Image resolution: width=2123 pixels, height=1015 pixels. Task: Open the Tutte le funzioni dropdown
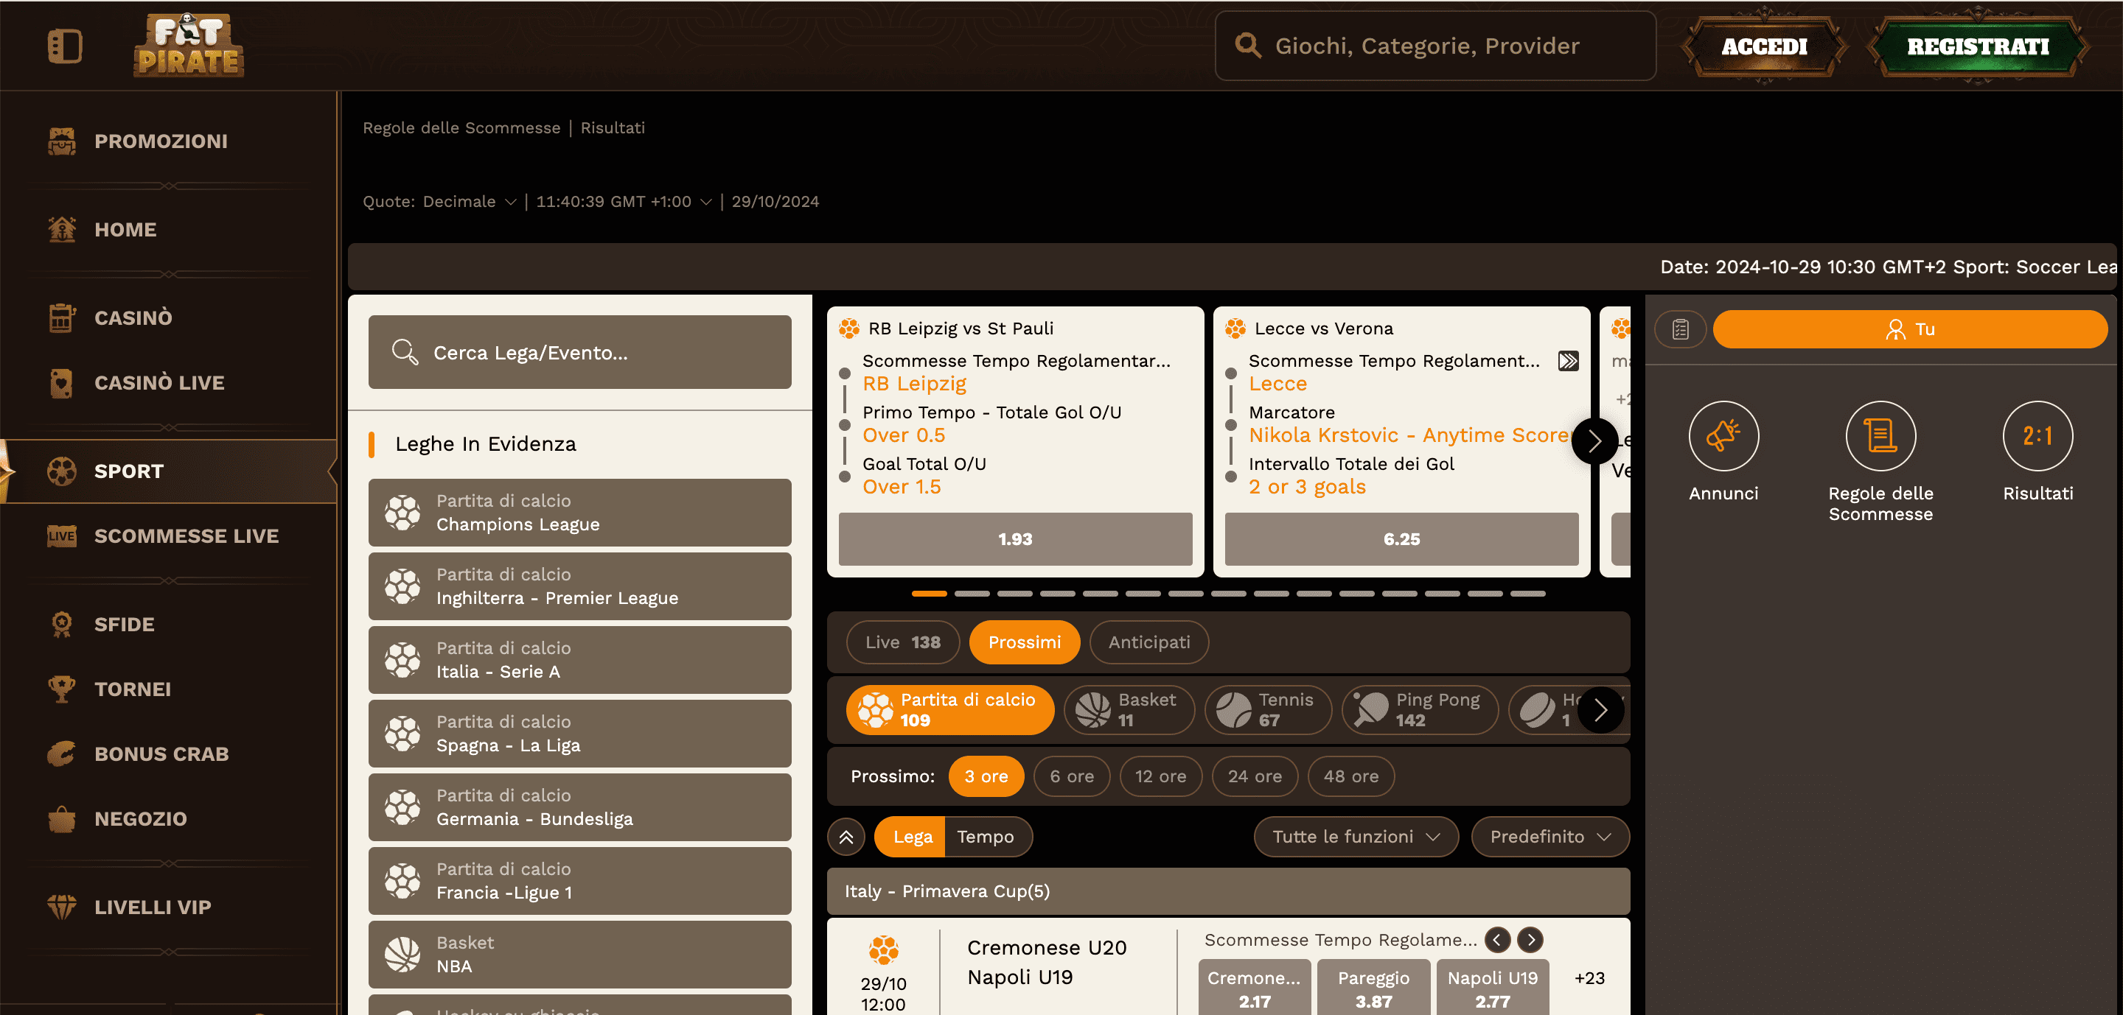(1356, 836)
